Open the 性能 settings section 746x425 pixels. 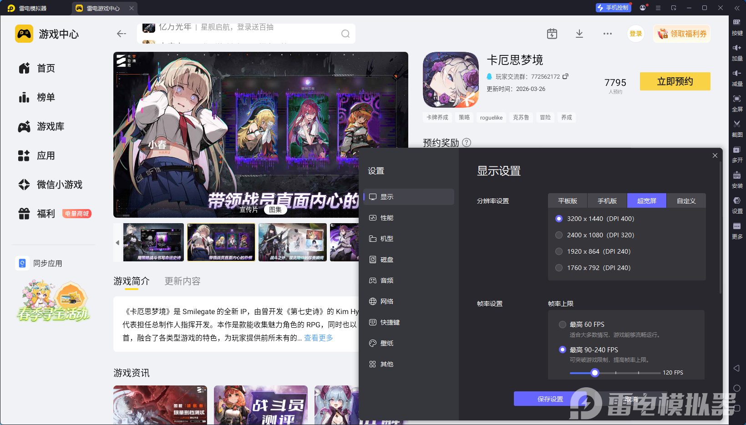click(x=409, y=218)
